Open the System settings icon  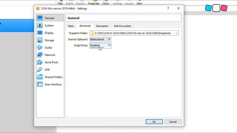pyautogui.click(x=40, y=25)
